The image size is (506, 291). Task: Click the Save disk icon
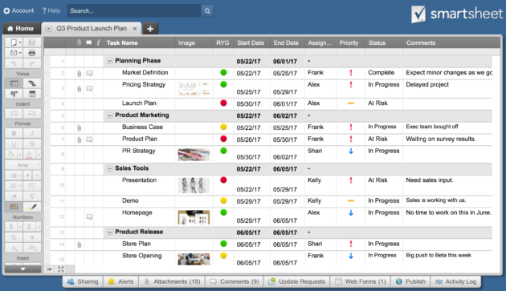[32, 42]
